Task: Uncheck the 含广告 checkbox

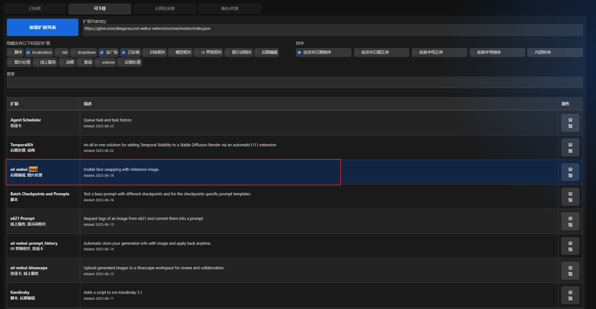Action: pos(101,52)
